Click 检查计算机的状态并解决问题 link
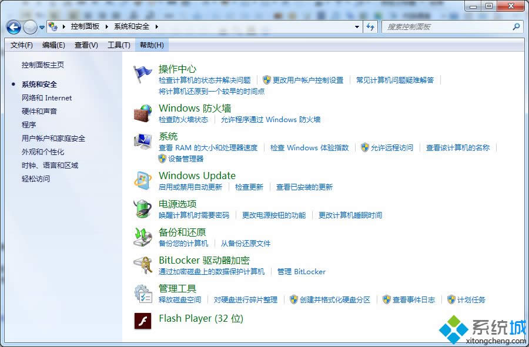Screen dimensions: 529x347 point(205,80)
